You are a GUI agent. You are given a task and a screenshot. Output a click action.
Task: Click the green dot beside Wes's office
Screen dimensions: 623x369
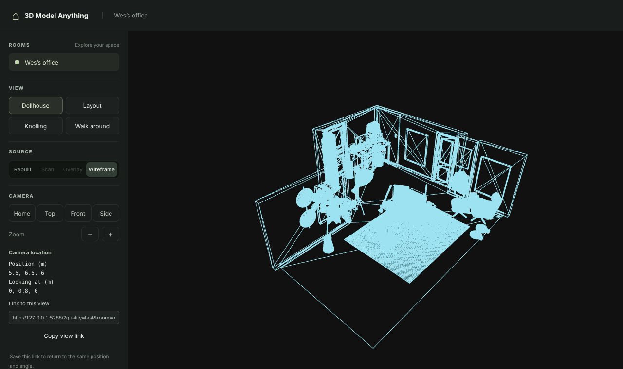[17, 62]
